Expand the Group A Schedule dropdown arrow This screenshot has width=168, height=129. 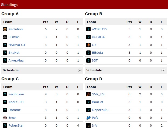(x=80, y=70)
